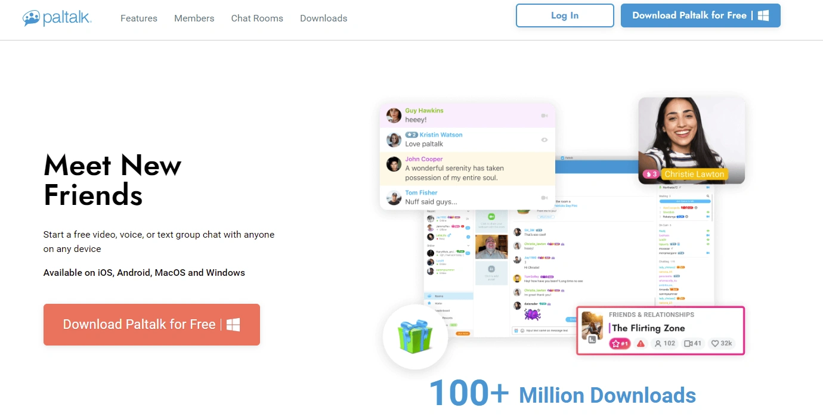The width and height of the screenshot is (823, 417).
Task: Toggle the eye icon beside Kristin Watson
Action: click(544, 140)
